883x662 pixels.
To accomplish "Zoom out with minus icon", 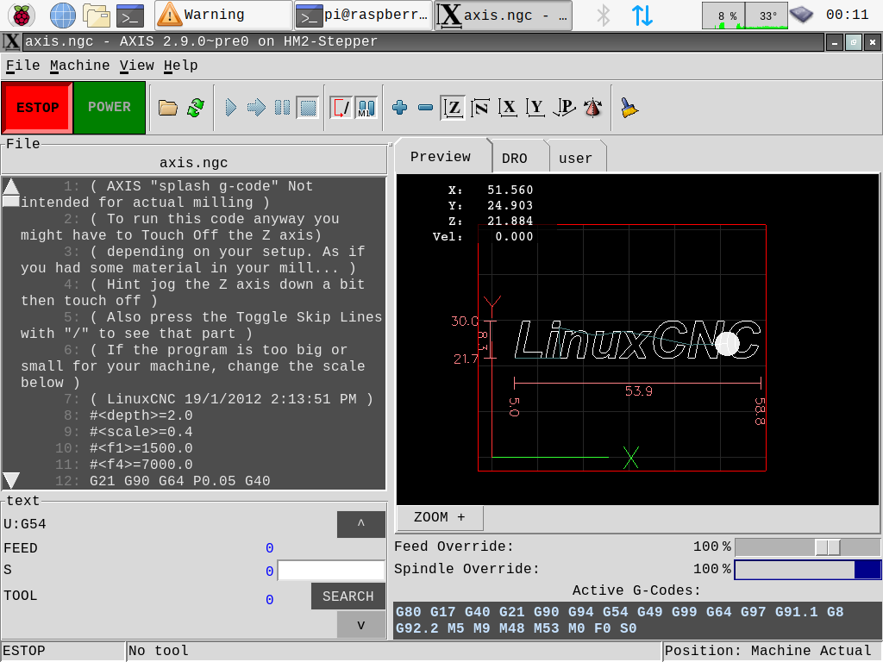I will click(426, 108).
